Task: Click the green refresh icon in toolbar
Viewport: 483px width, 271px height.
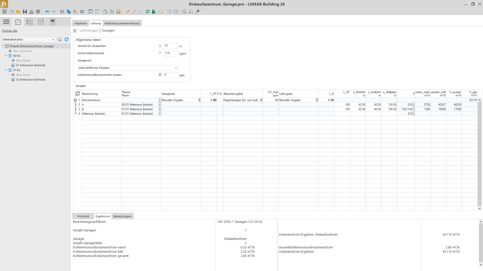Action: (148, 12)
